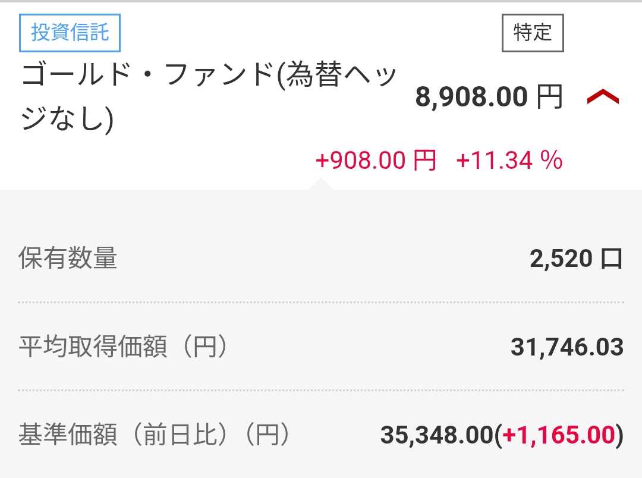
Task: Tap the +908.00 円 profit figure
Action: point(376,161)
